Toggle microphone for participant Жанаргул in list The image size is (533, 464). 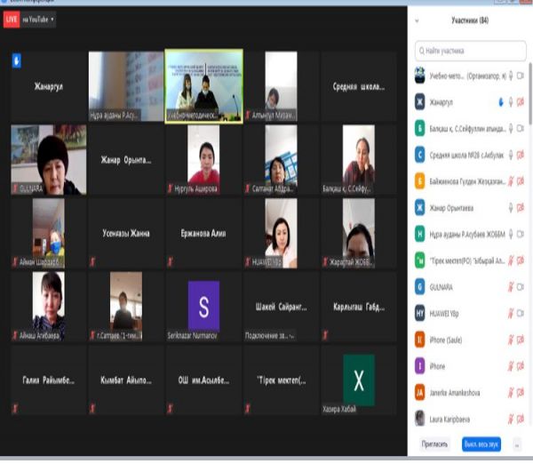point(511,102)
